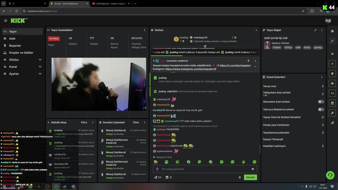This screenshot has height=190, width=338.
Task: Click the screen capture icon in the right sidebar
Action: coord(332,54)
